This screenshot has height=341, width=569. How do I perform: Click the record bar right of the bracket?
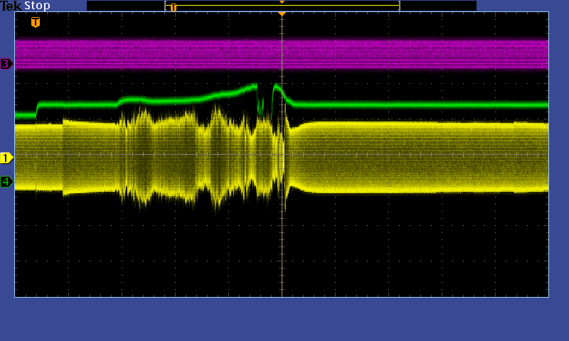point(437,6)
